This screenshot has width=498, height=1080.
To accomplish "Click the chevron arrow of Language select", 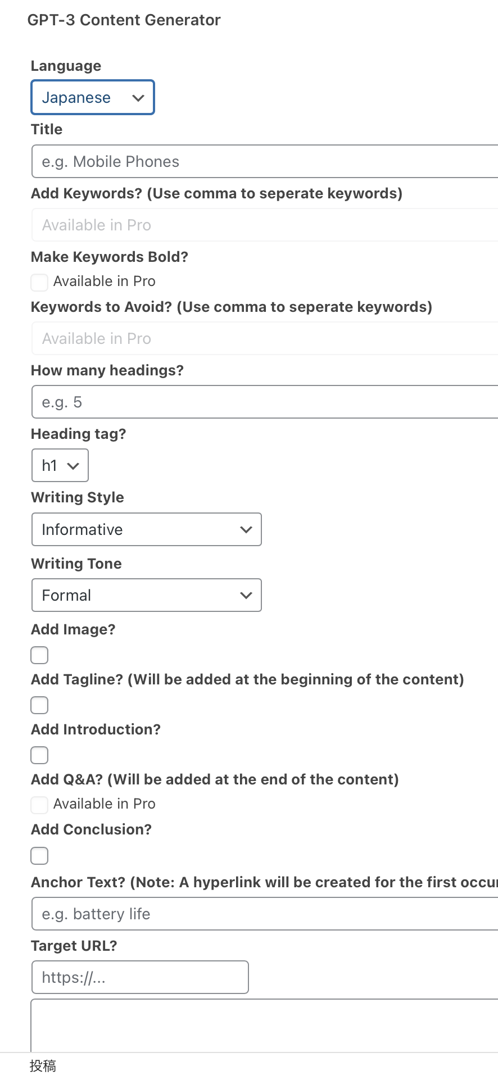I will point(138,98).
